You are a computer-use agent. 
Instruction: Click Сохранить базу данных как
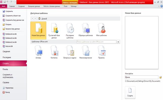tap(13, 20)
